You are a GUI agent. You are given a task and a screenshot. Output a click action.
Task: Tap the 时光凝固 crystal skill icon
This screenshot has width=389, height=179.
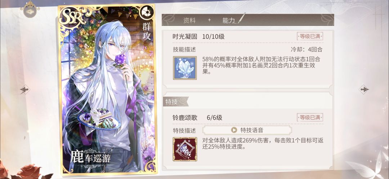(x=185, y=68)
